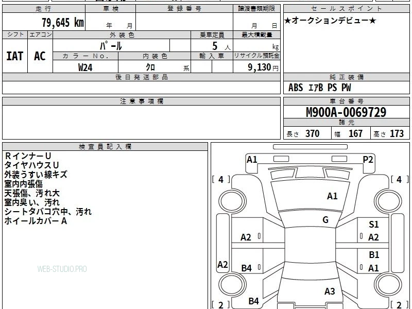The width and height of the screenshot is (412, 309).
Task: Select the リサイクル預託金 header
Action: [x=256, y=56]
